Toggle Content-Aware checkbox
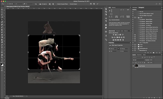 (69, 4)
